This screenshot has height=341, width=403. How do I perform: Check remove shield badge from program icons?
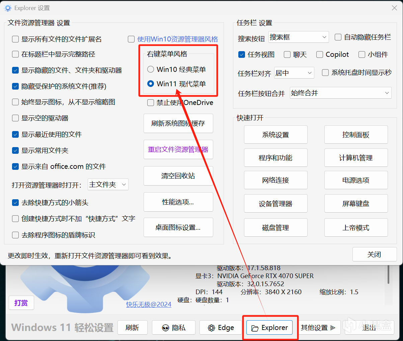pos(15,235)
